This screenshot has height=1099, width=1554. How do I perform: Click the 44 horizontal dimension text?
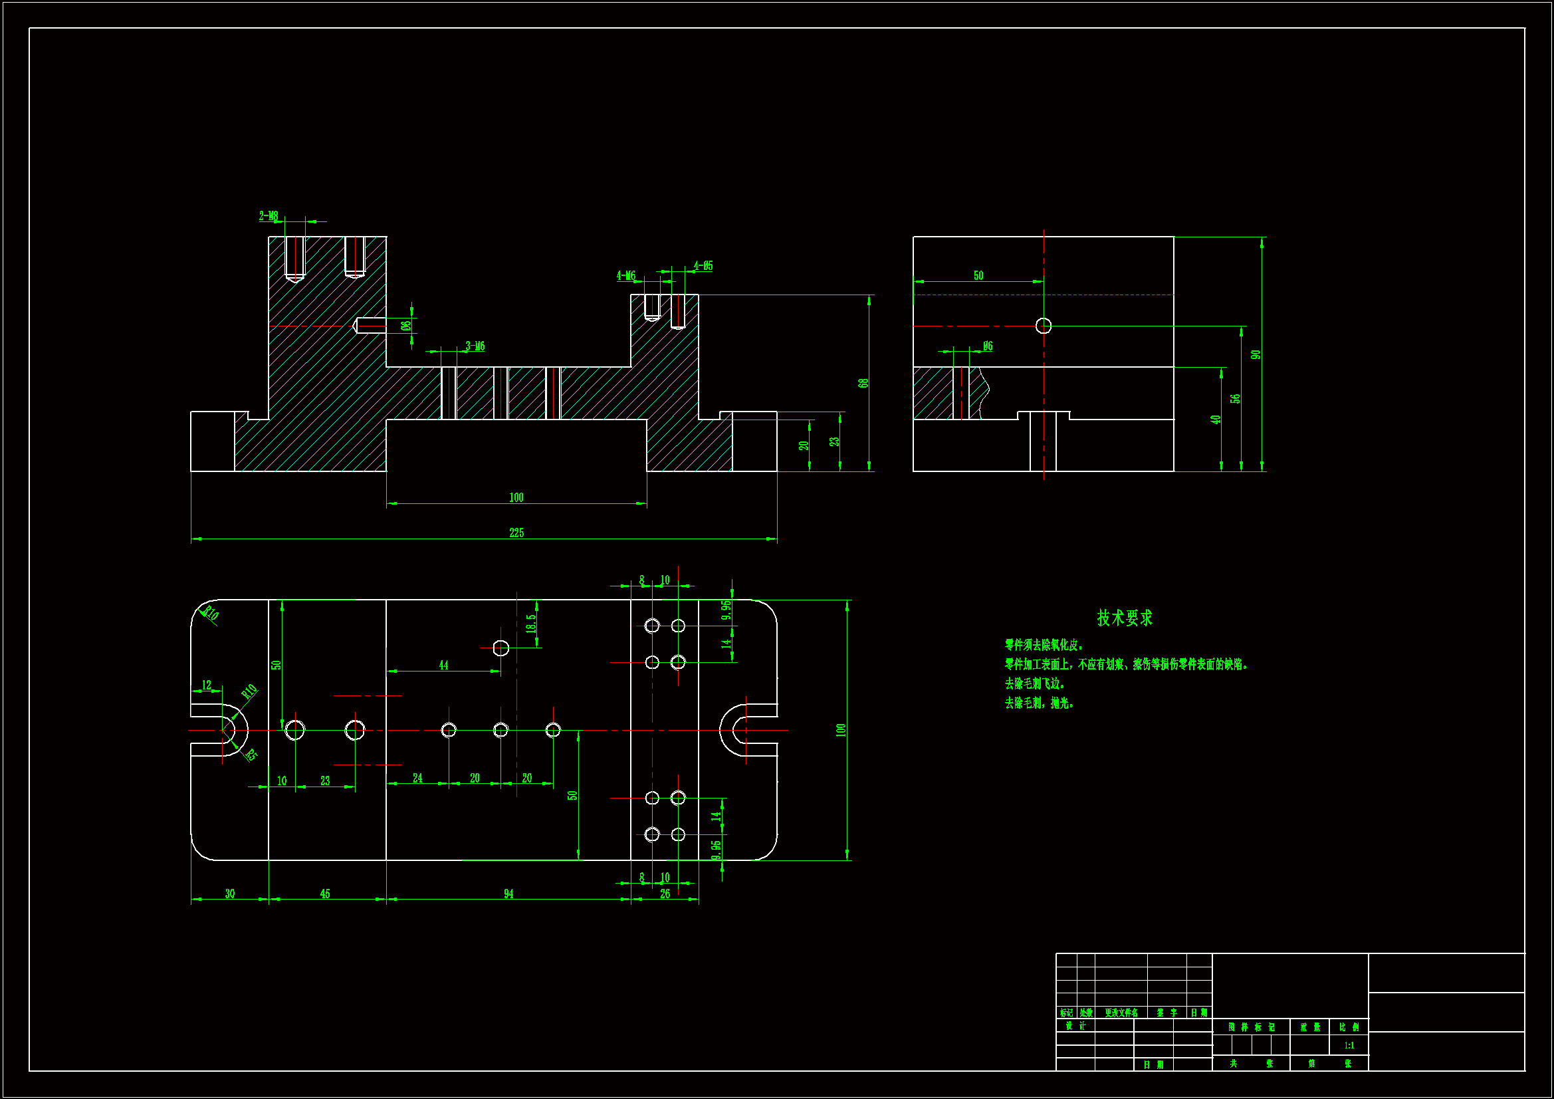point(443,666)
